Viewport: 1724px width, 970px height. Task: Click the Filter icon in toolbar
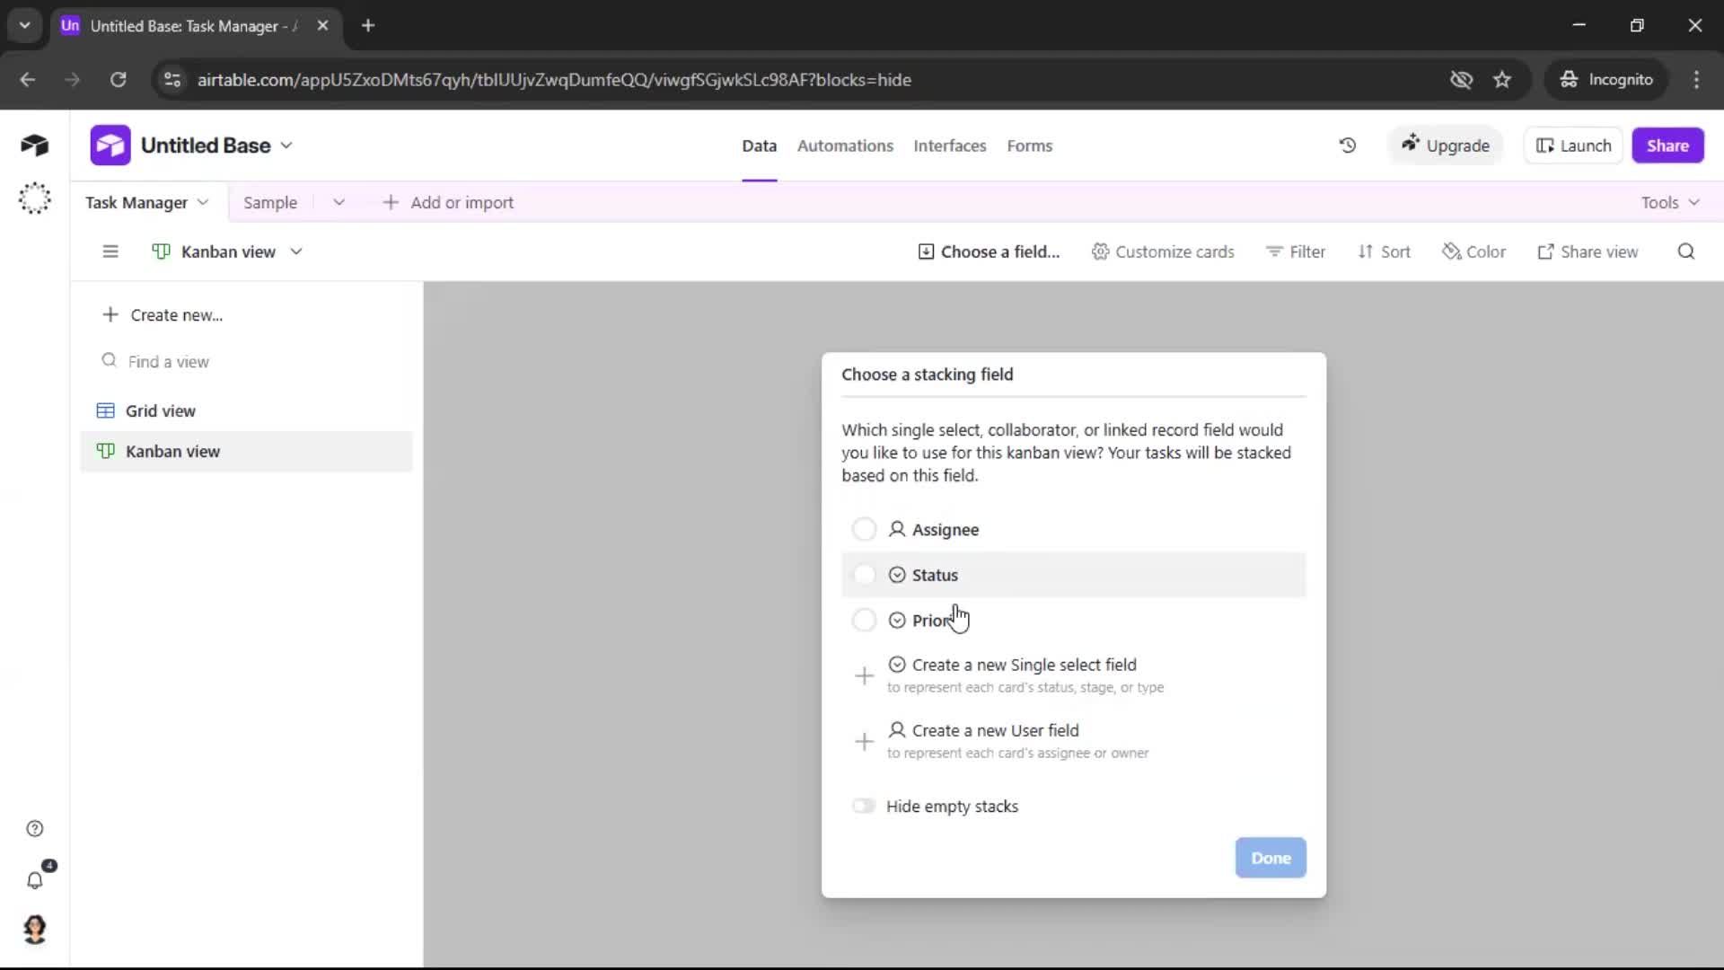(1273, 251)
